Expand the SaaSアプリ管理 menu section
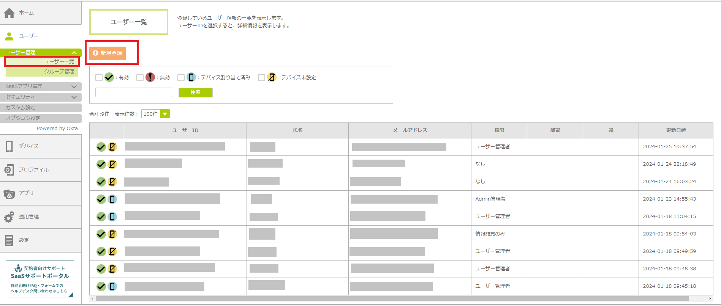 tap(74, 86)
